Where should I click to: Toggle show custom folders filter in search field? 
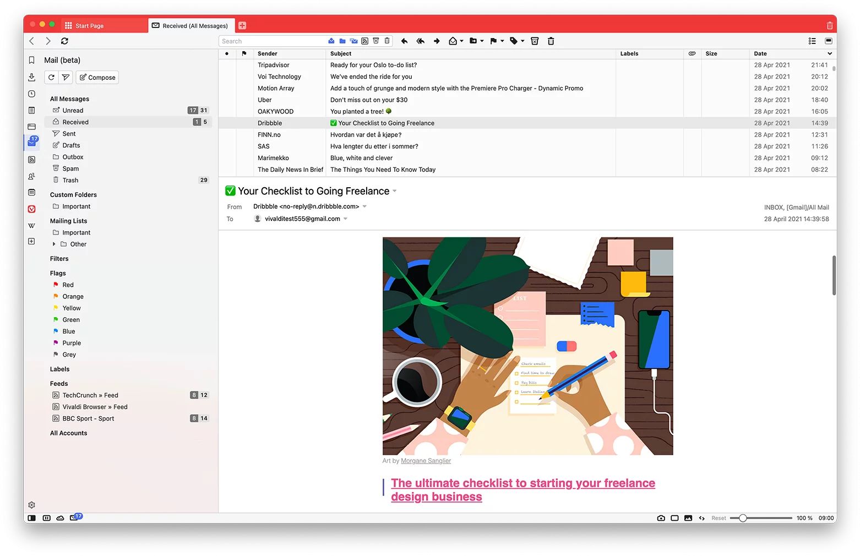(x=342, y=41)
